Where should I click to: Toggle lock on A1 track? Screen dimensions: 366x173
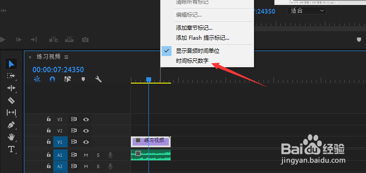tap(49, 155)
